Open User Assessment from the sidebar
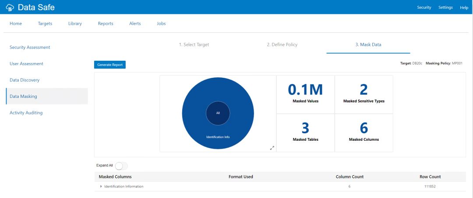473x198 pixels. 26,64
